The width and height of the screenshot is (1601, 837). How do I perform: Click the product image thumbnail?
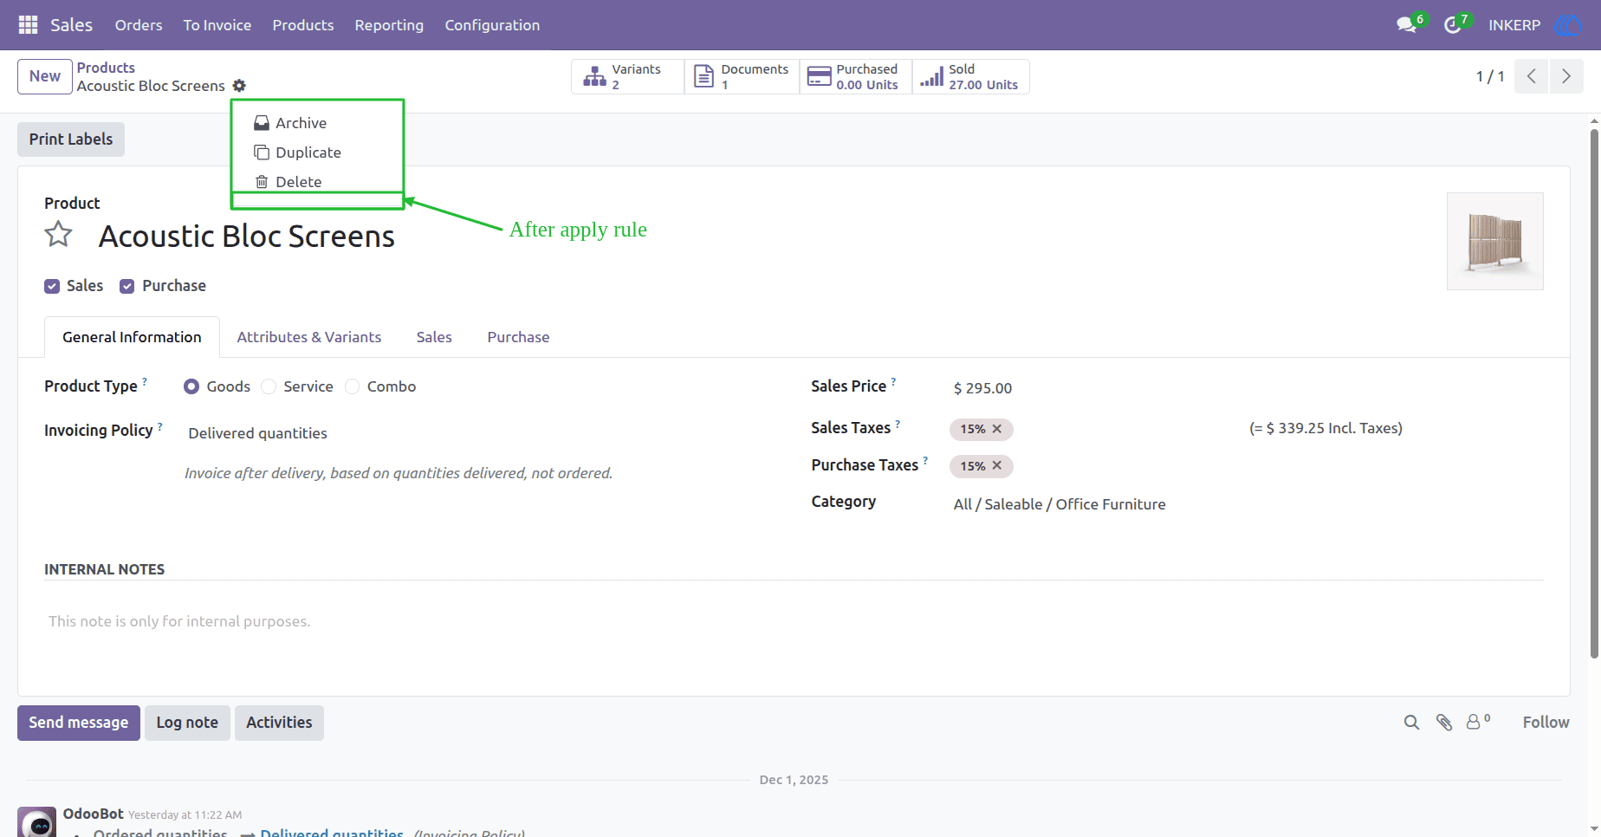[x=1495, y=241]
